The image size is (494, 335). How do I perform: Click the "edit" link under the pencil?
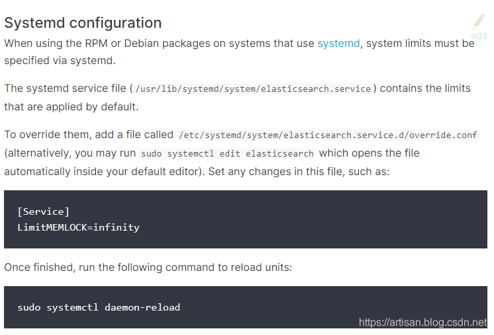click(x=479, y=36)
